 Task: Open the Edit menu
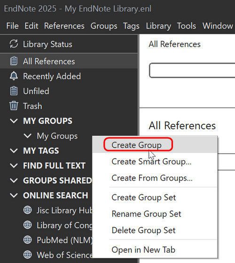point(31,26)
